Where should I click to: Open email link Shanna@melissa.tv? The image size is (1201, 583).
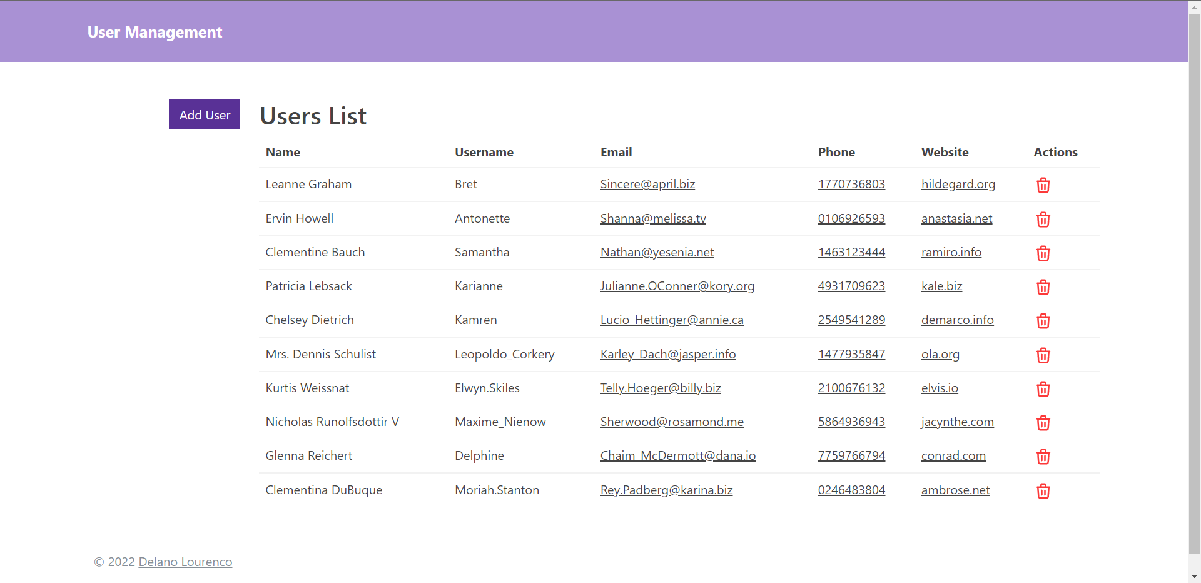pyautogui.click(x=653, y=218)
